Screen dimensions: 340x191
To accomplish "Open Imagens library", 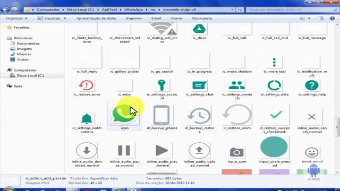I will 24,49.
